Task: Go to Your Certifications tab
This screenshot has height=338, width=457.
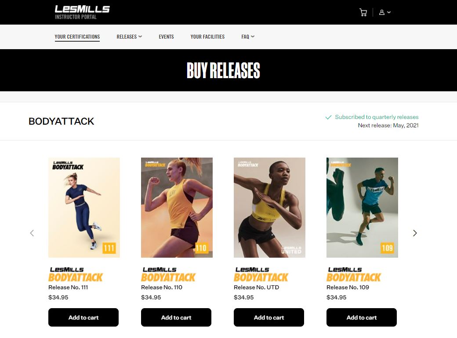Action: tap(77, 37)
